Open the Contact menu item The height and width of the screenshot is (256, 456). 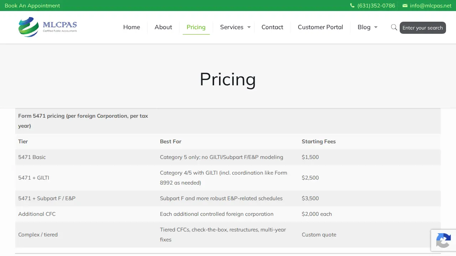(x=272, y=27)
